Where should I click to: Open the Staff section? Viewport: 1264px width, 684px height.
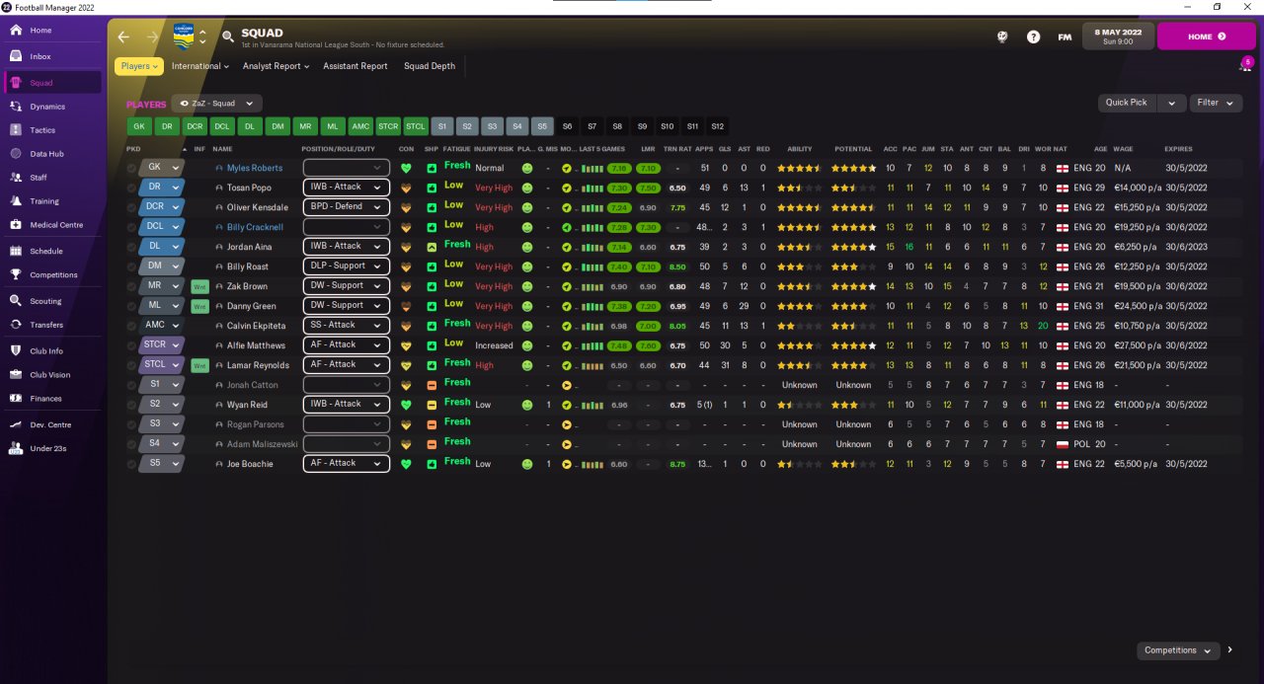(x=53, y=178)
